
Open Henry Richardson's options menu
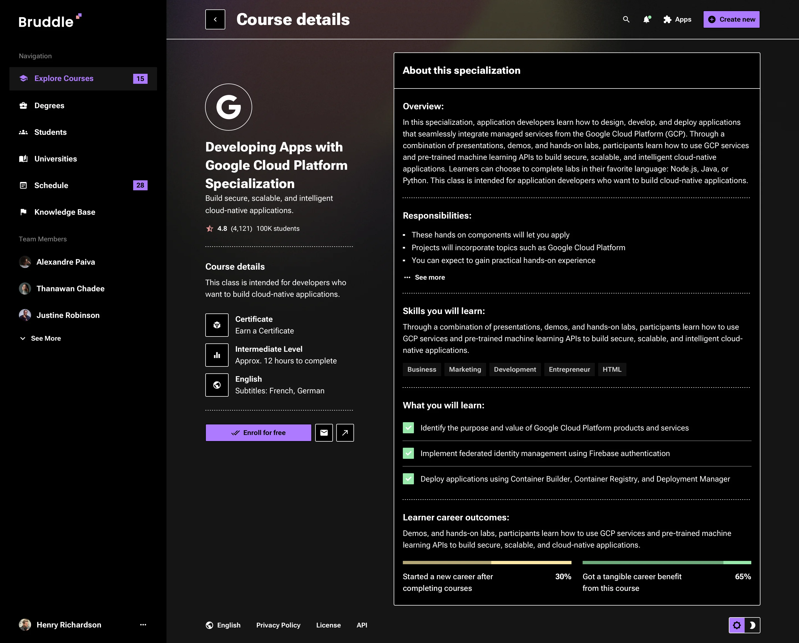point(143,625)
